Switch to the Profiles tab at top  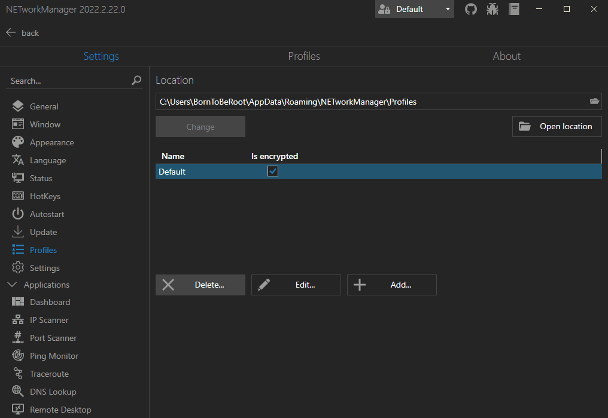coord(304,56)
